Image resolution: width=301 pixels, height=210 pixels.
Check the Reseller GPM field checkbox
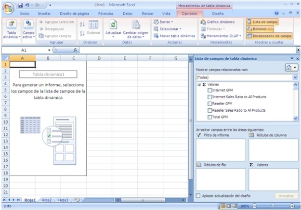coord(209,104)
